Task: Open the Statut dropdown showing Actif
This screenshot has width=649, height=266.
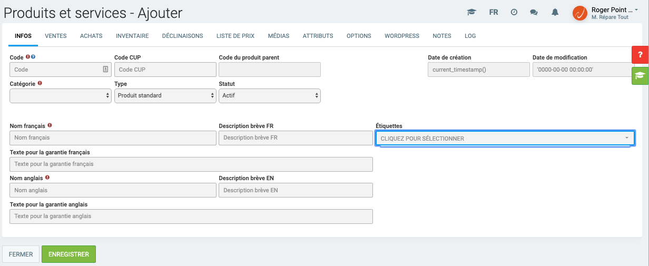Action: [x=269, y=96]
